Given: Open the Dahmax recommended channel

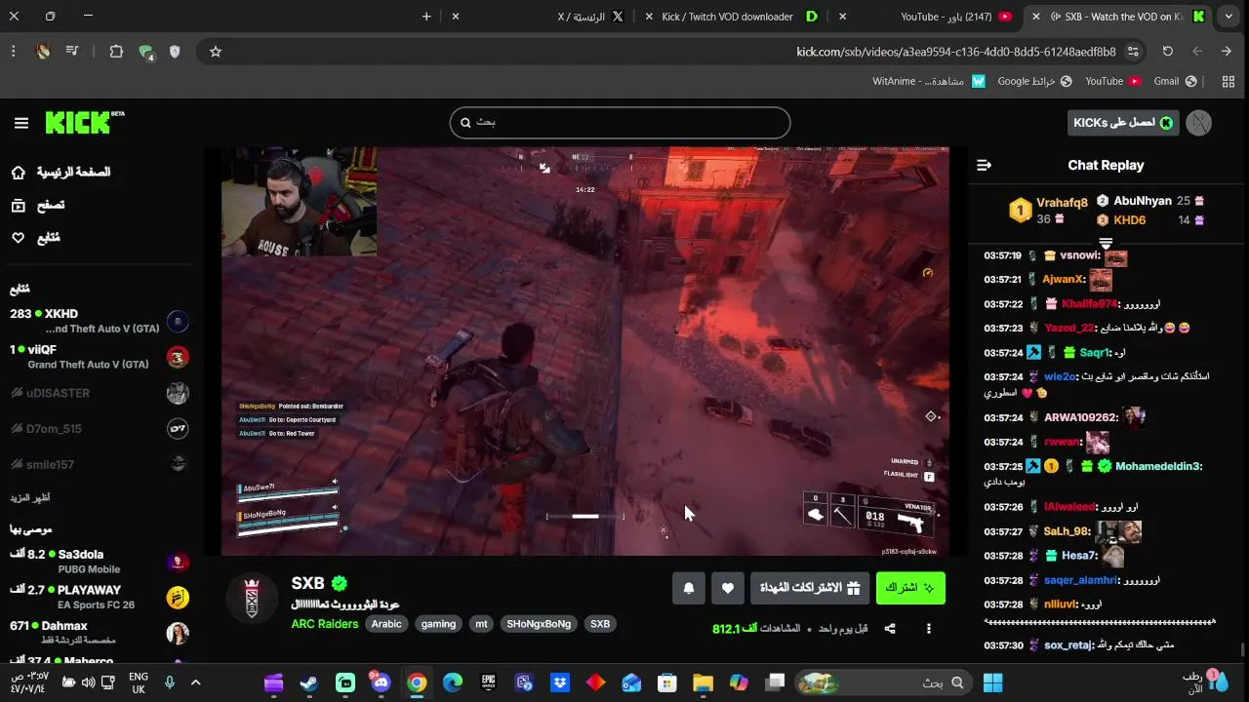Looking at the screenshot, I should click(98, 633).
